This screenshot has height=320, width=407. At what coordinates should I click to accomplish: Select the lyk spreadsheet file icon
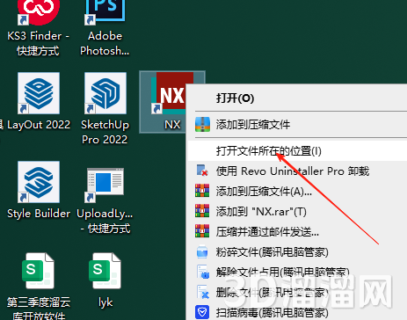coord(105,271)
